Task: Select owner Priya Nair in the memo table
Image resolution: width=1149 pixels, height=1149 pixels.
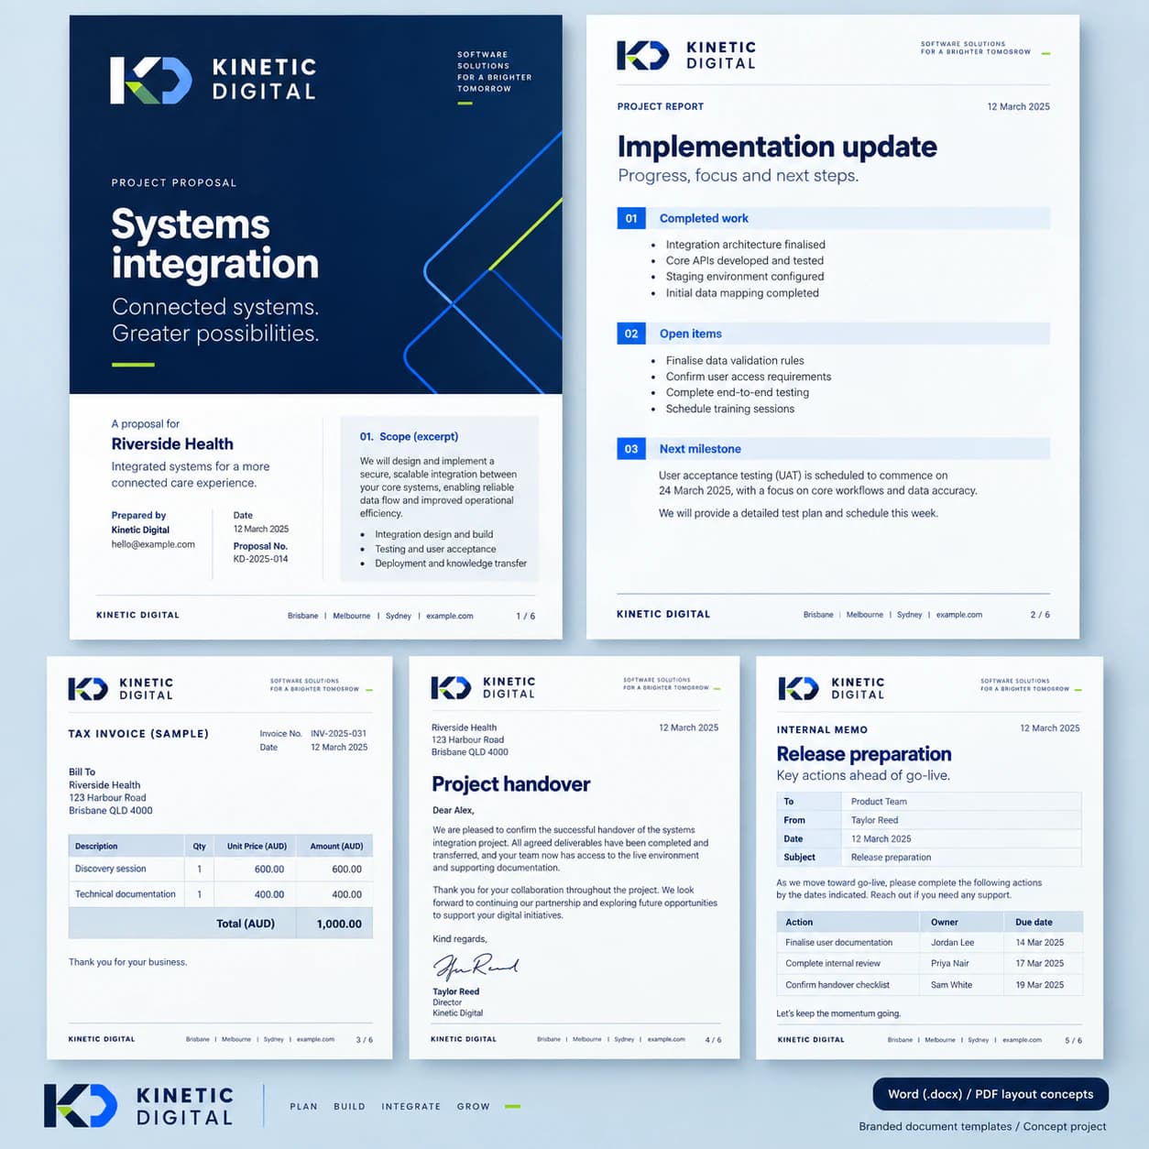Action: pyautogui.click(x=949, y=964)
